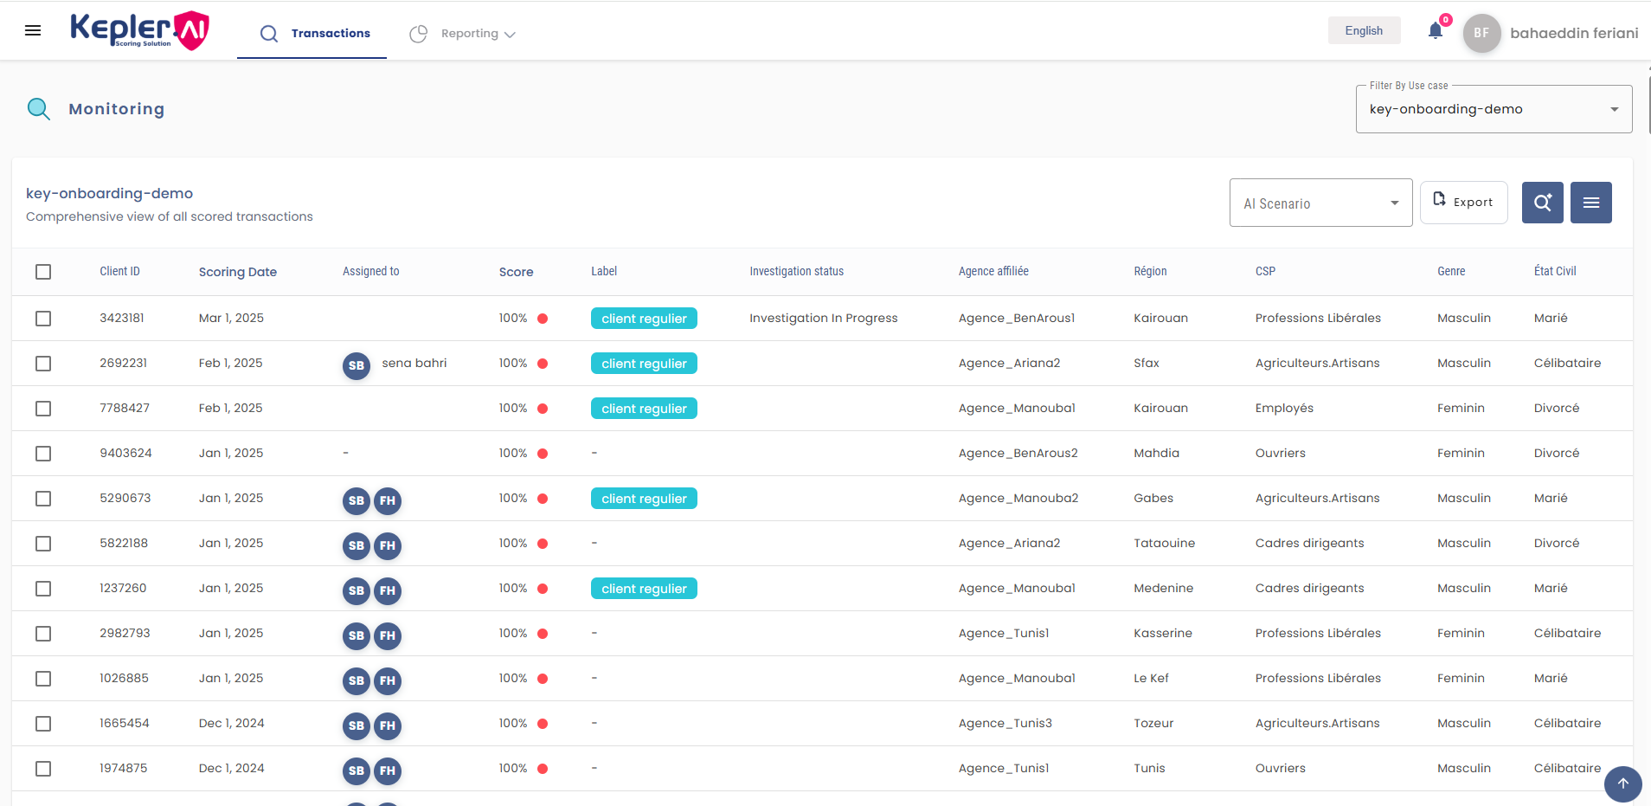Click the BF profile avatar icon
The width and height of the screenshot is (1651, 806).
point(1480,33)
